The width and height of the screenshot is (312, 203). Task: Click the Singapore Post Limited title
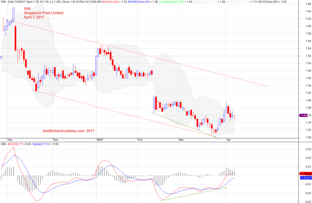[44, 13]
